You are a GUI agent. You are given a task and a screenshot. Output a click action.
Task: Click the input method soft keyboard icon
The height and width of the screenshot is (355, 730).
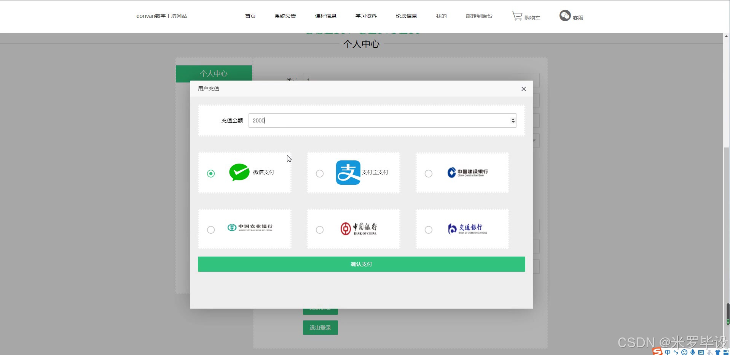click(x=701, y=352)
